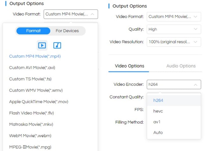Pick Matroska Movie(*.mkv) format
Image resolution: width=210 pixels, height=151 pixels.
click(31, 125)
